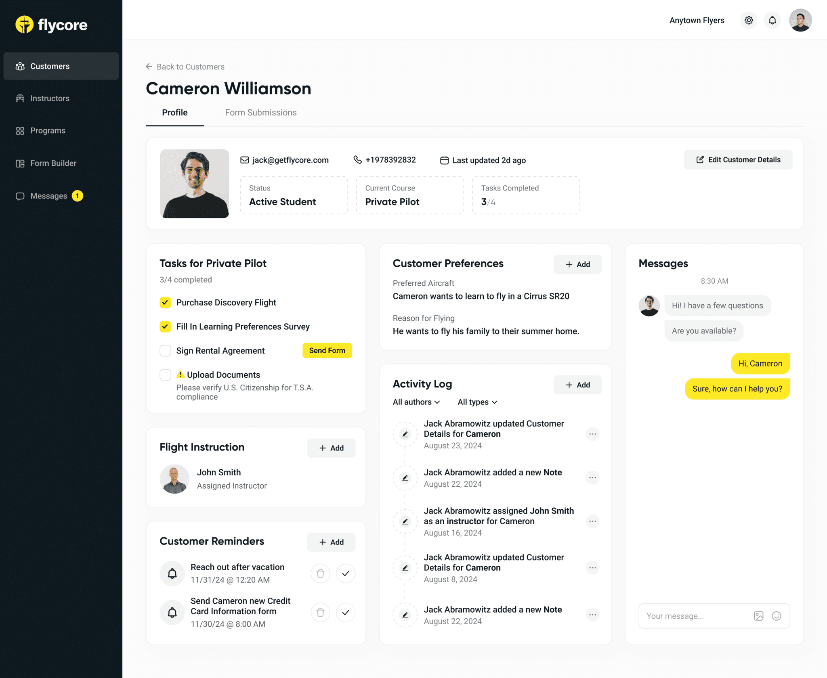Image resolution: width=827 pixels, height=678 pixels.
Task: Switch to Form Submissions tab
Action: tap(260, 113)
